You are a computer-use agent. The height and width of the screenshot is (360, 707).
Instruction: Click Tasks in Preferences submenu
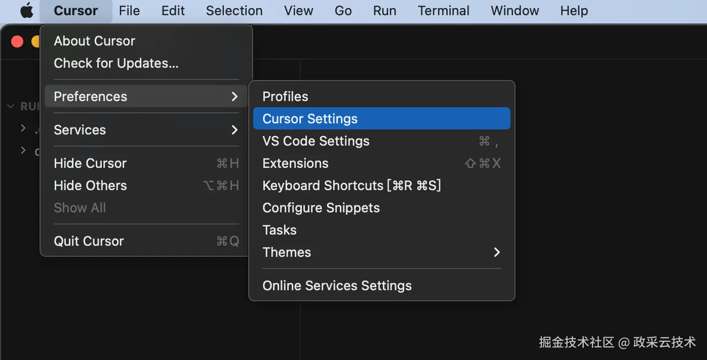coord(280,230)
